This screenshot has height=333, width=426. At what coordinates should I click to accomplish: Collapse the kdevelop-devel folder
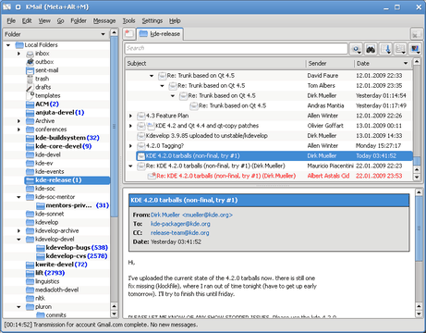click(x=18, y=240)
